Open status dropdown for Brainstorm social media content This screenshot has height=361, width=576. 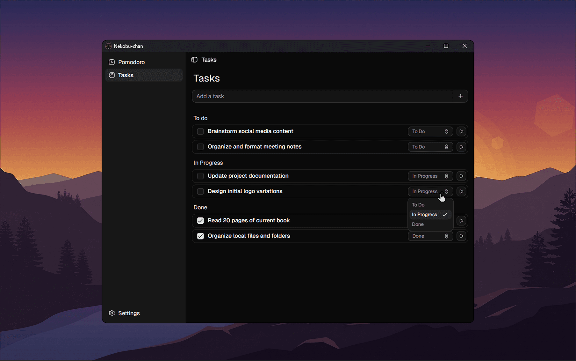[430, 131]
